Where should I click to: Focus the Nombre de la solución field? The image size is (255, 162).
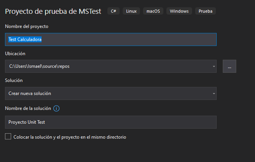click(x=111, y=122)
